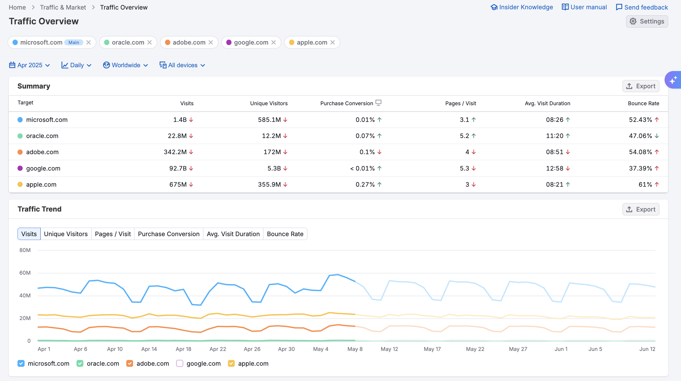
Task: Click microsoft.com visits down arrow
Action: point(191,120)
